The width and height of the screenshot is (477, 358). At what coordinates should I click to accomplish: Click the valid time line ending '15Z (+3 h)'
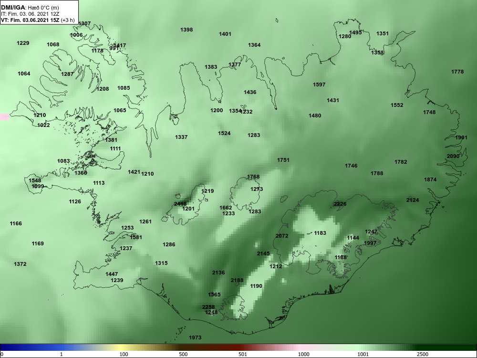point(38,20)
